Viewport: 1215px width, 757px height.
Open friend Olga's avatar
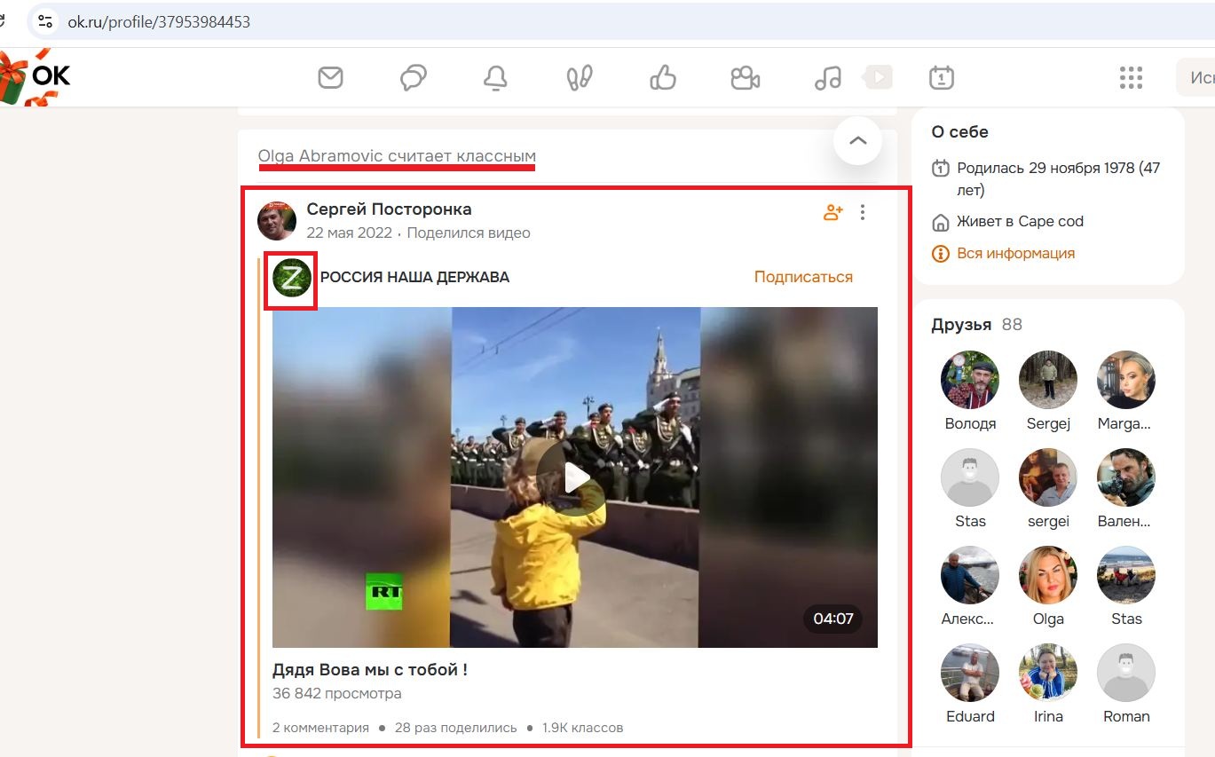(1048, 575)
